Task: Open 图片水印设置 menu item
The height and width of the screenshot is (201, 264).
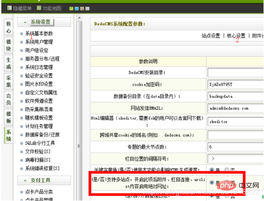Action: tap(39, 84)
